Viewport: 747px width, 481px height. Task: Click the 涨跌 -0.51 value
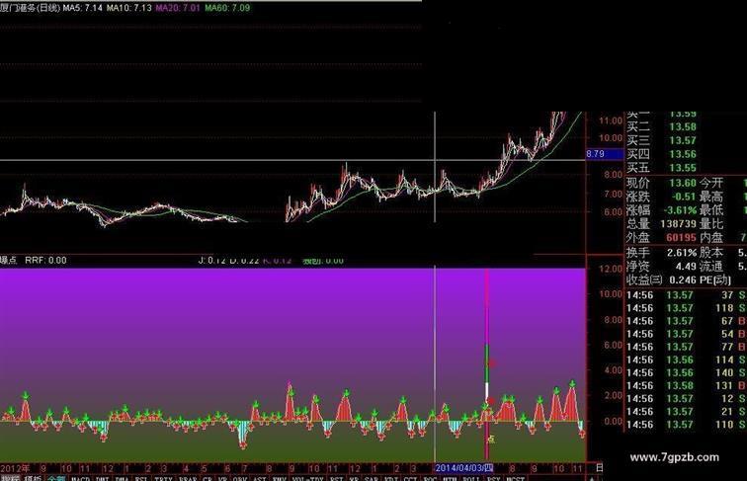[x=684, y=197]
